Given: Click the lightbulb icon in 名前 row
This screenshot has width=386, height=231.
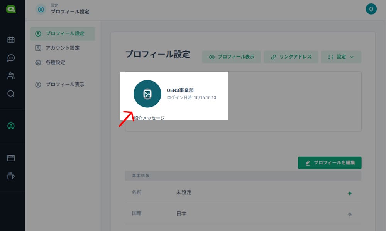Looking at the screenshot, I should point(350,193).
